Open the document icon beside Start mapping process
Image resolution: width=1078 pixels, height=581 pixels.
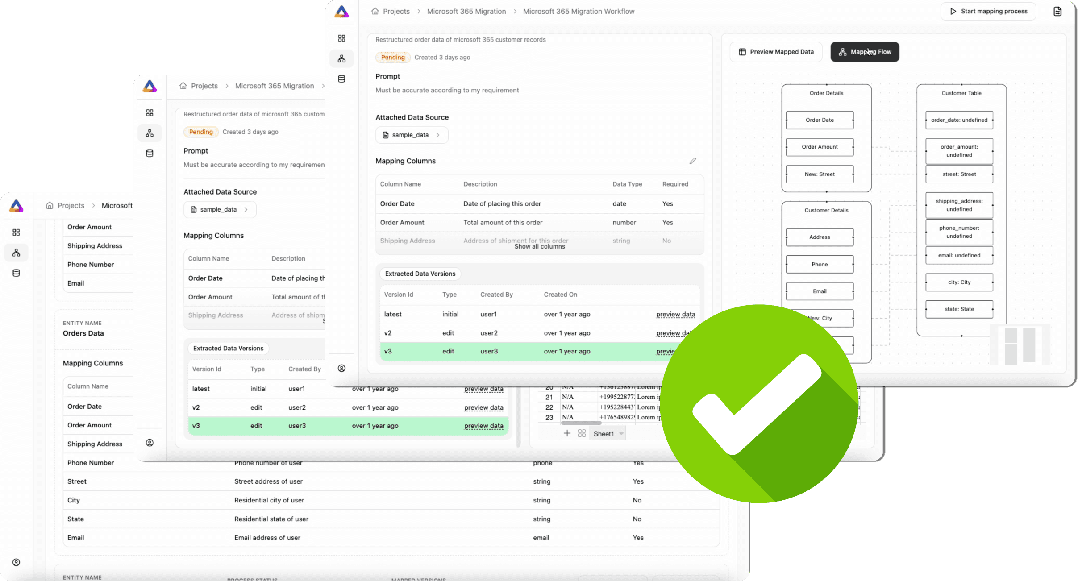point(1057,11)
